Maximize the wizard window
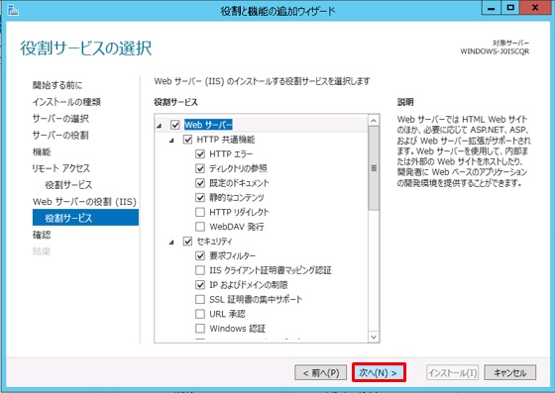 [x=510, y=8]
